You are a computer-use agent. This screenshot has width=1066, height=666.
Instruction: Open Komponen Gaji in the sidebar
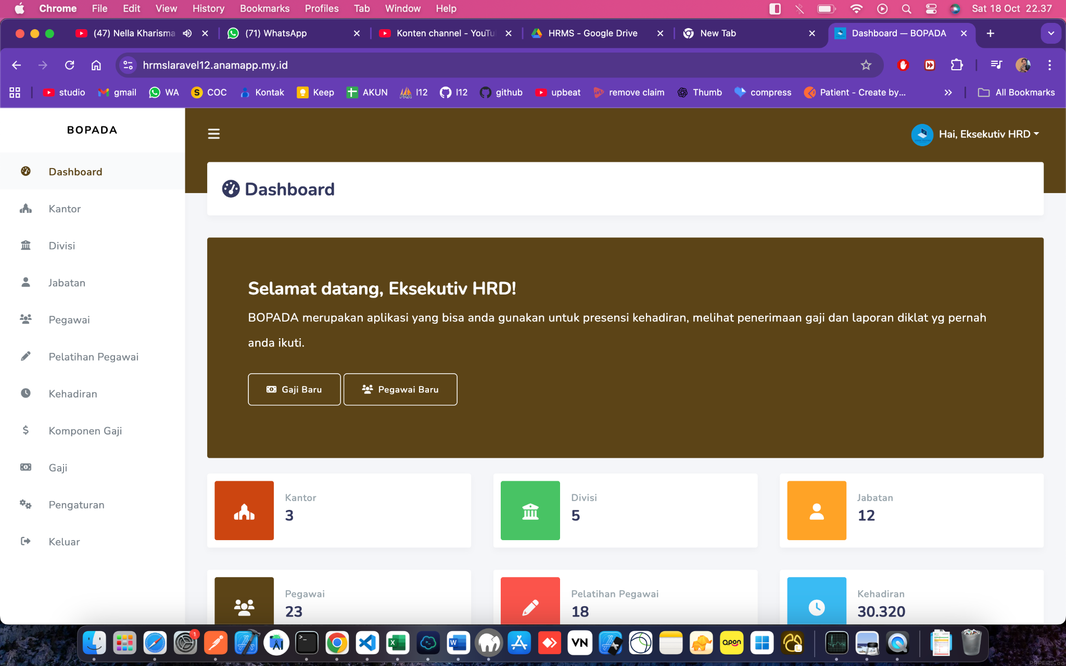(x=85, y=431)
